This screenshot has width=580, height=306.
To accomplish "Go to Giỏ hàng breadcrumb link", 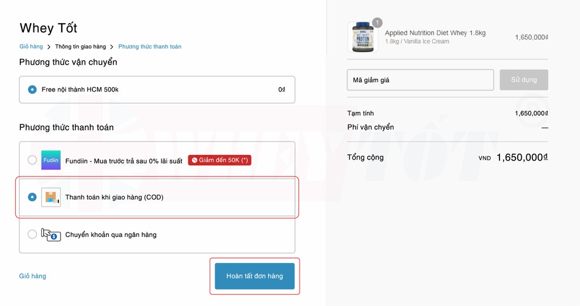I will click(x=31, y=46).
